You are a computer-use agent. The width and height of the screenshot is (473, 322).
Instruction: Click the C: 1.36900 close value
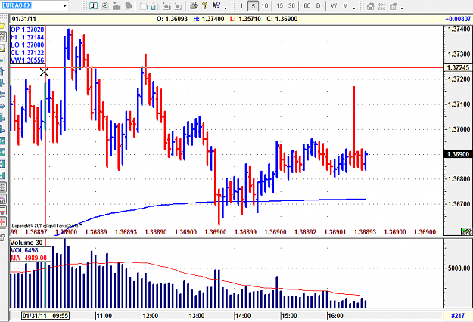tap(282, 19)
